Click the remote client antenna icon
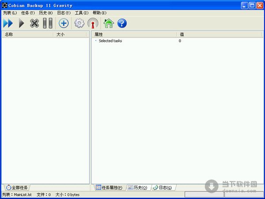This screenshot has width=265, height=199. coord(93,23)
